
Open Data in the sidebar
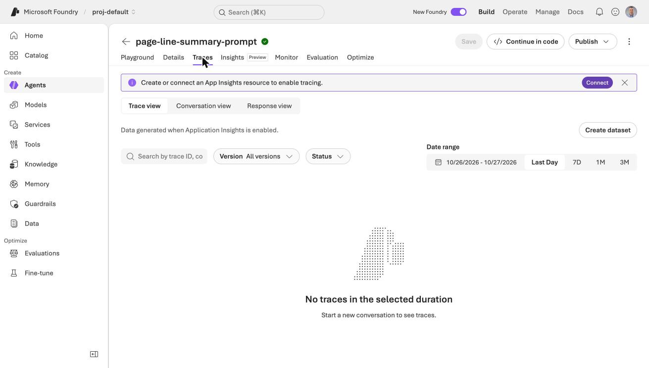[54, 224]
